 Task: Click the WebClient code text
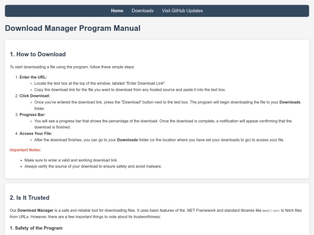(271, 211)
